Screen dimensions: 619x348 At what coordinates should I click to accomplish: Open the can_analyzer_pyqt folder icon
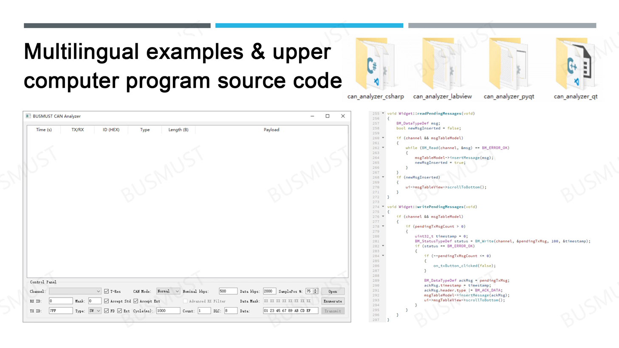(x=509, y=65)
